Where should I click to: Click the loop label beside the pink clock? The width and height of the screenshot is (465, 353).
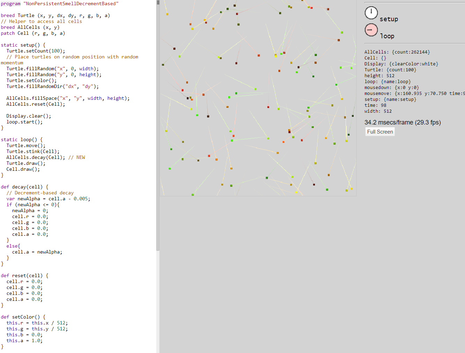point(387,36)
